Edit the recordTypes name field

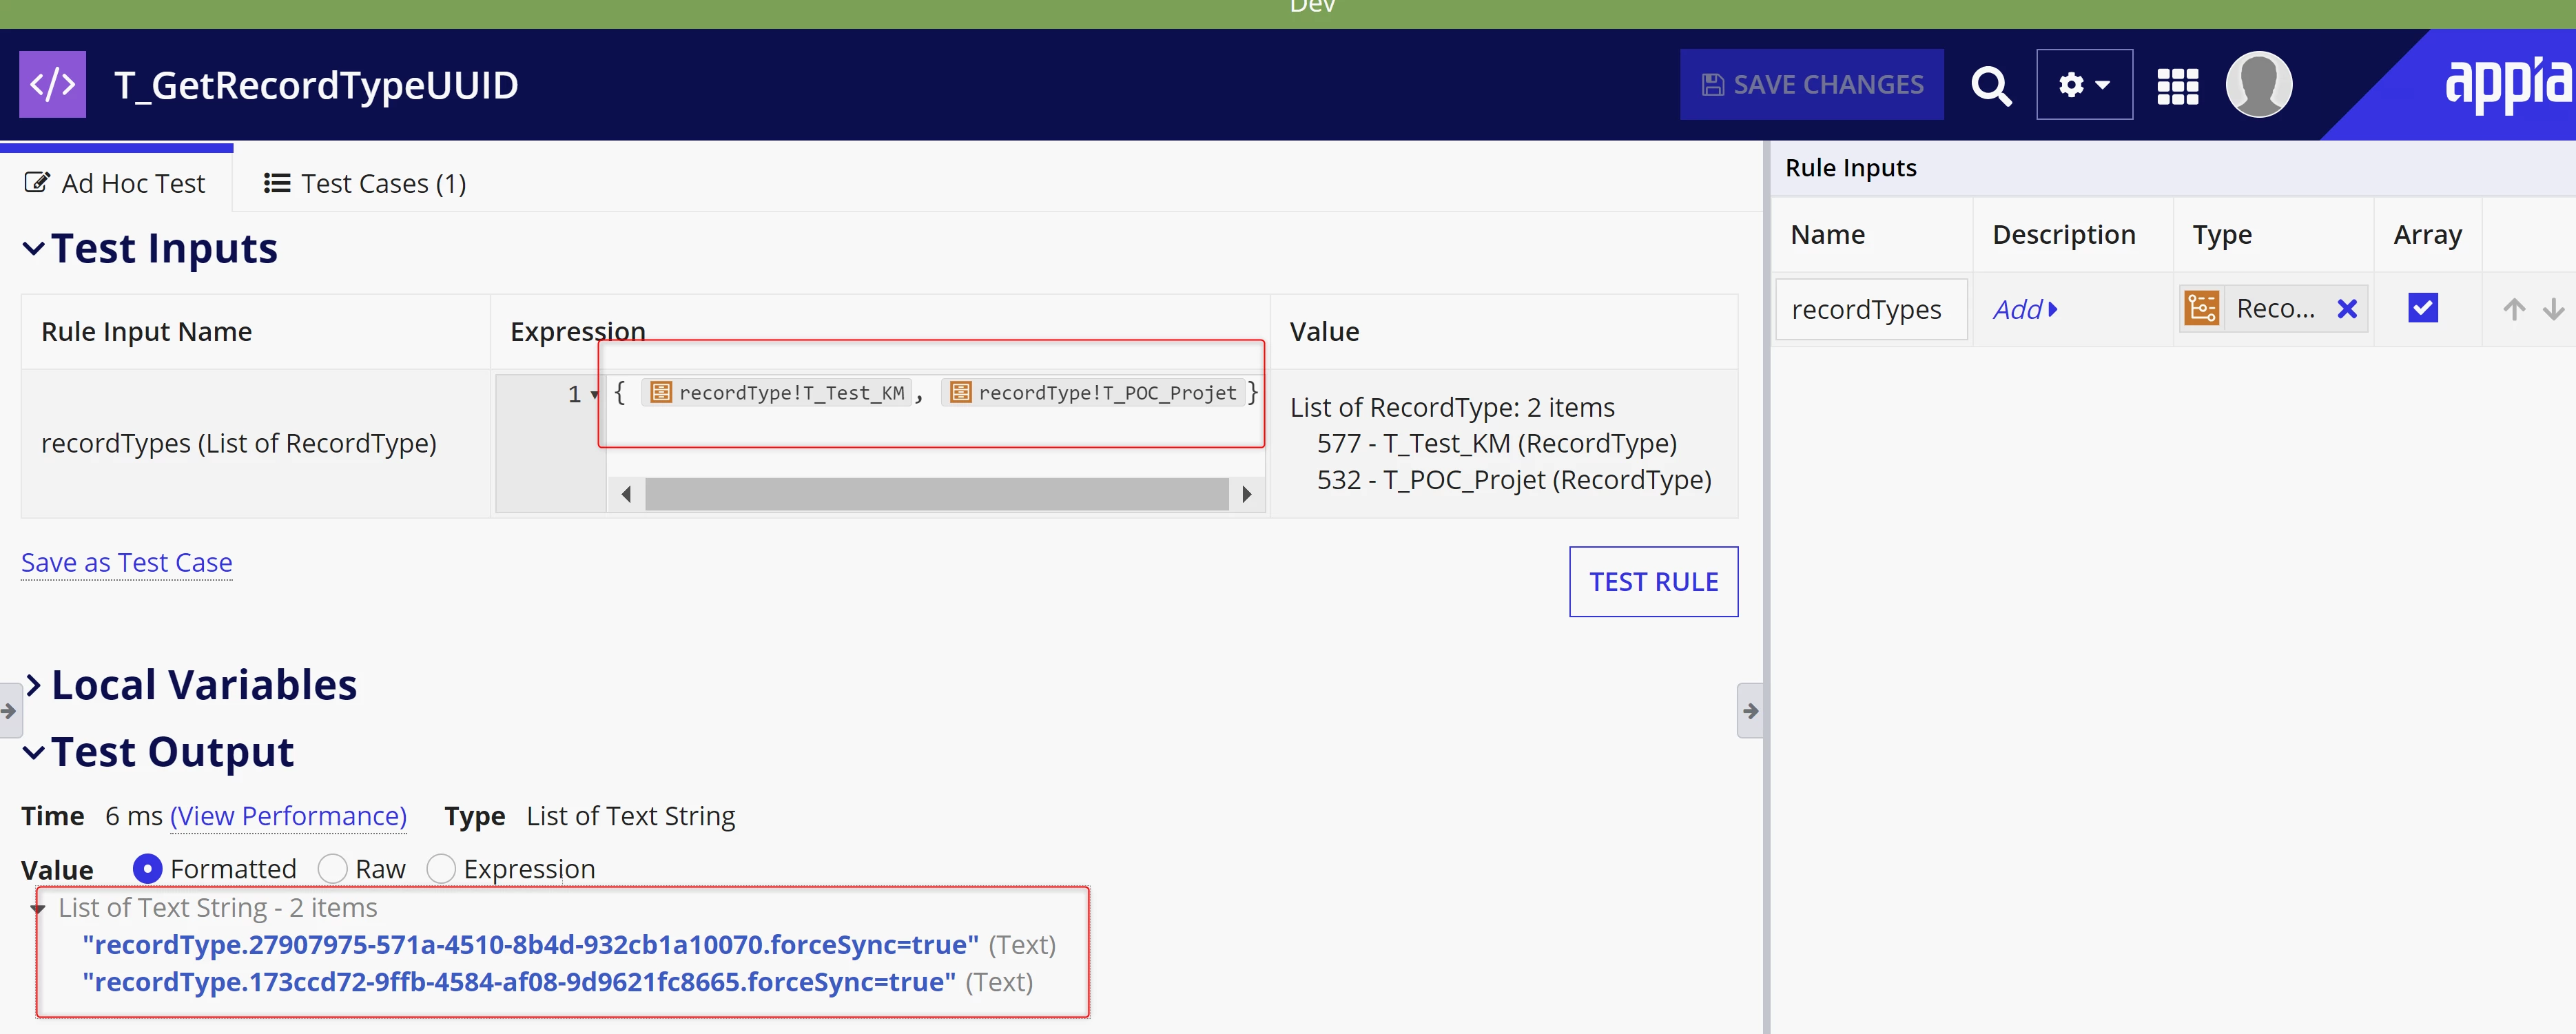click(1872, 310)
